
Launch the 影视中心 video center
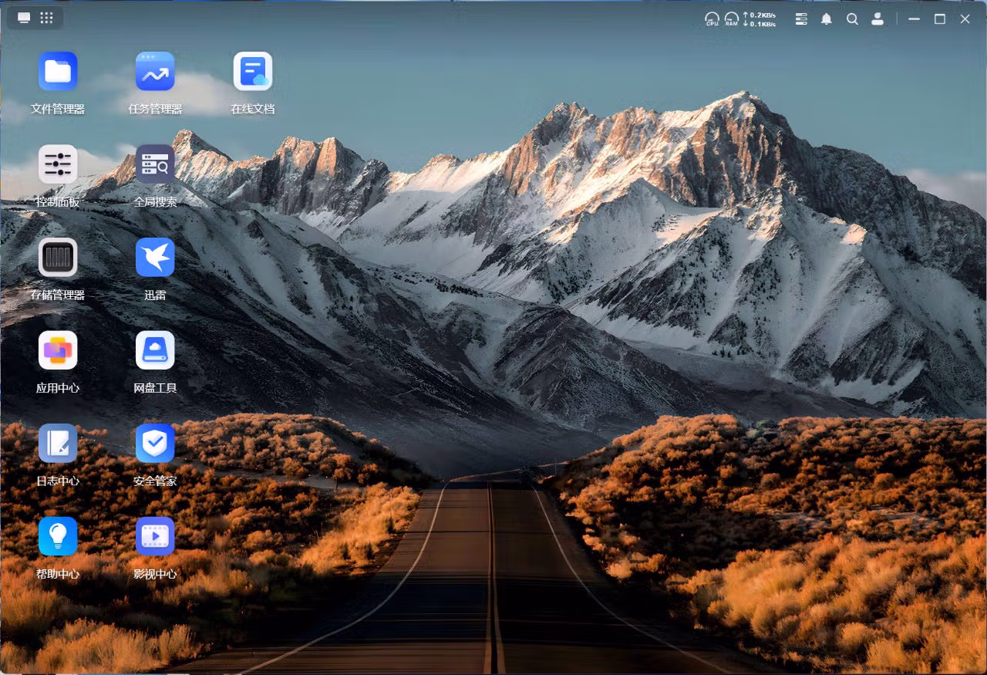coord(155,537)
